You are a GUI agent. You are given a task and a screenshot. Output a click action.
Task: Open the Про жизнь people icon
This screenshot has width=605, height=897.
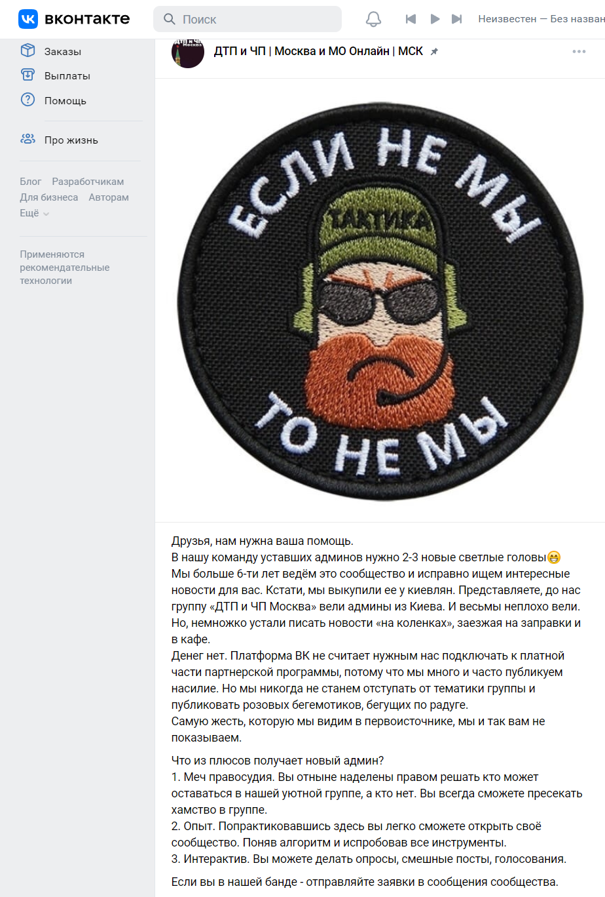click(x=27, y=139)
